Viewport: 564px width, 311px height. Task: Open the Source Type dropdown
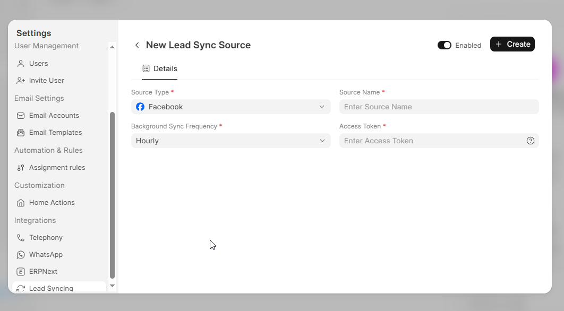pyautogui.click(x=230, y=107)
